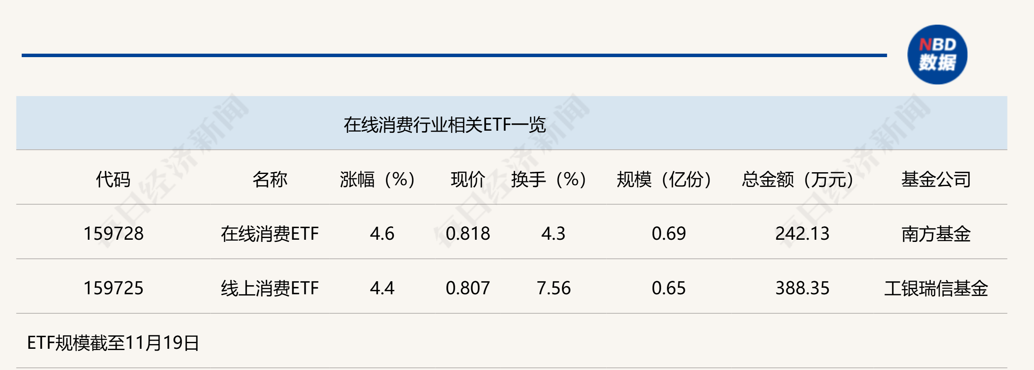Click the 规模（亿份） column header
Image resolution: width=1034 pixels, height=370 pixels.
click(x=664, y=179)
